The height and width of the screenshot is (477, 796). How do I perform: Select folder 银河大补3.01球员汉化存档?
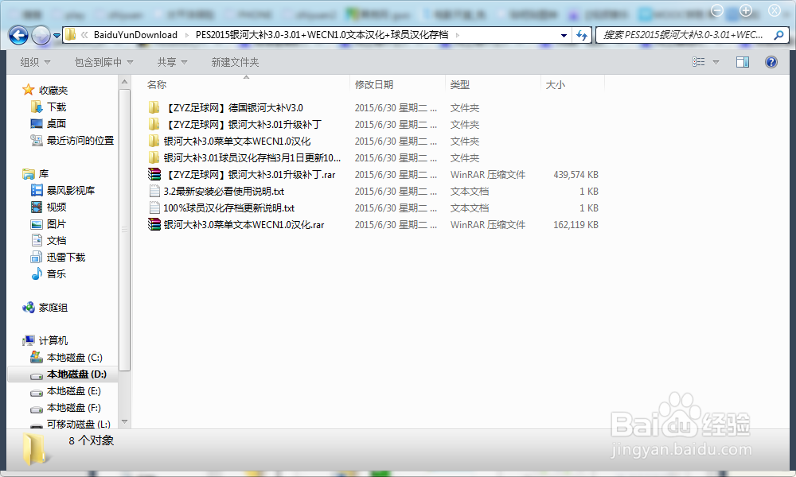pyautogui.click(x=252, y=157)
